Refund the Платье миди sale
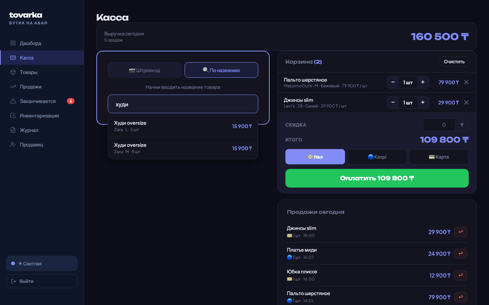 [461, 254]
